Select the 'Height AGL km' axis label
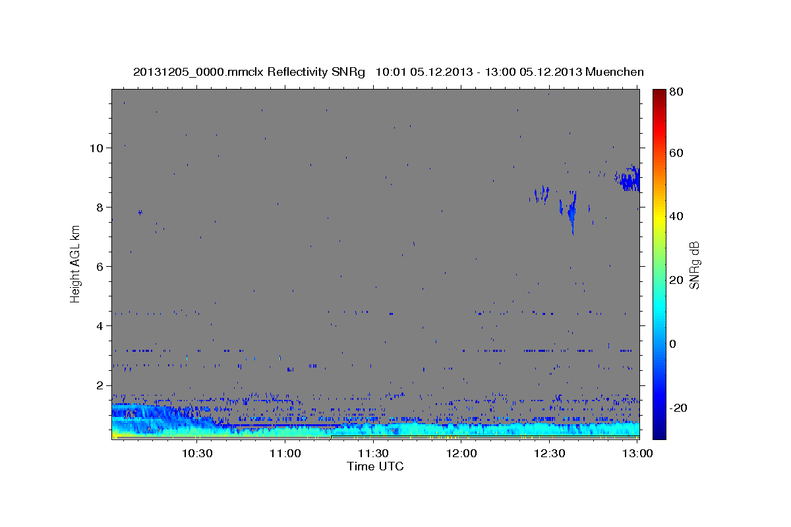Viewport: 791px width, 527px height. (76, 263)
